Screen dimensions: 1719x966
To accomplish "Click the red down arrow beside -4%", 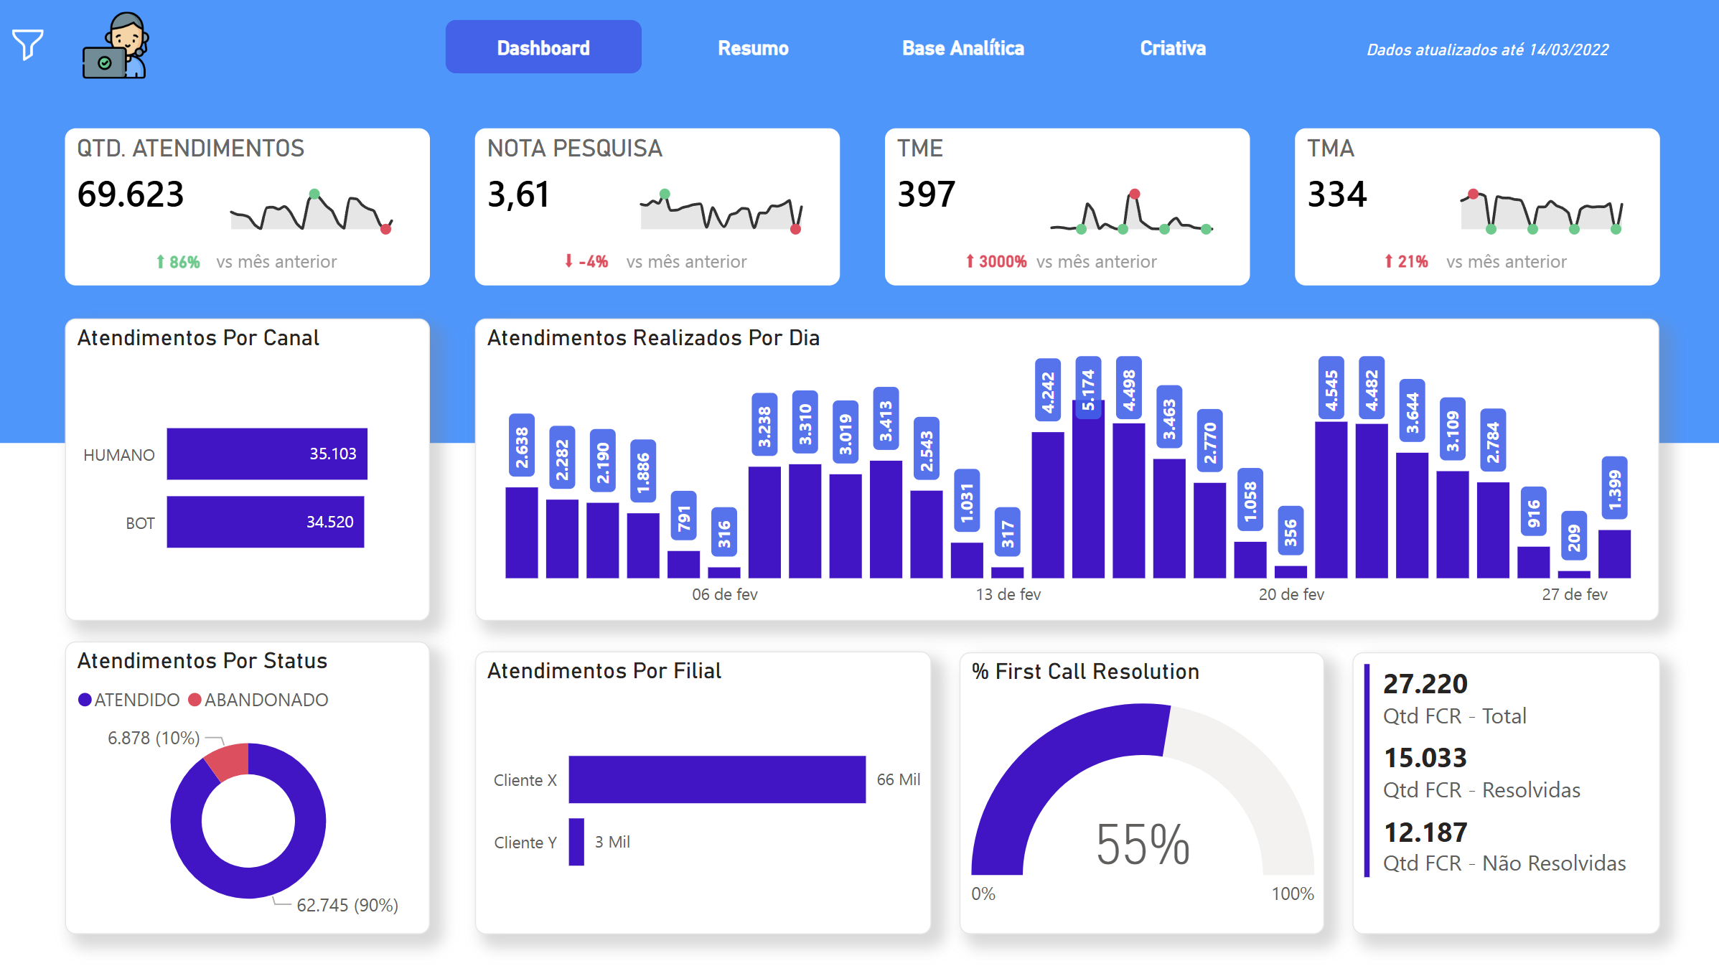I will point(568,261).
